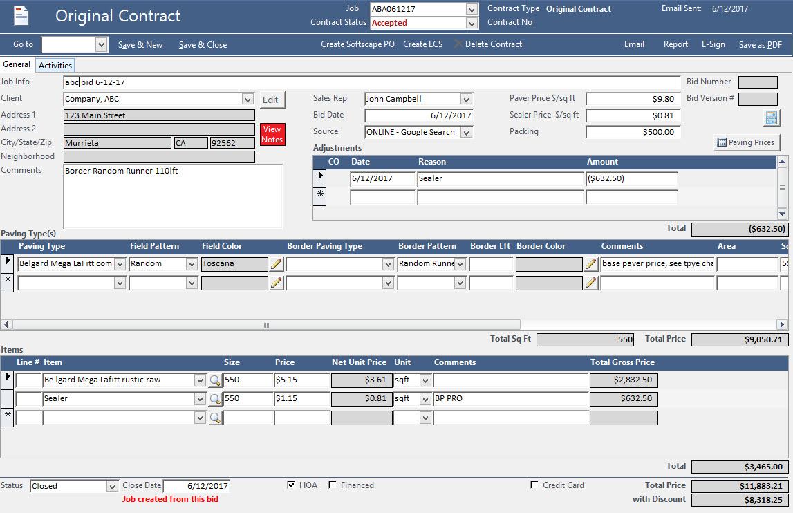
Task: Click the pencil icon next to Toscana field color
Action: tap(276, 263)
